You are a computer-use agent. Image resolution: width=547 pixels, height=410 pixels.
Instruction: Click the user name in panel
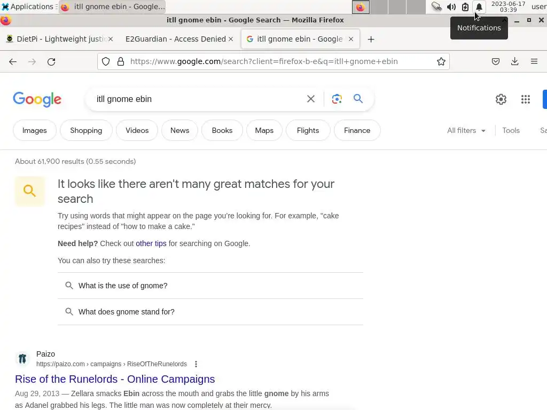(538, 6)
